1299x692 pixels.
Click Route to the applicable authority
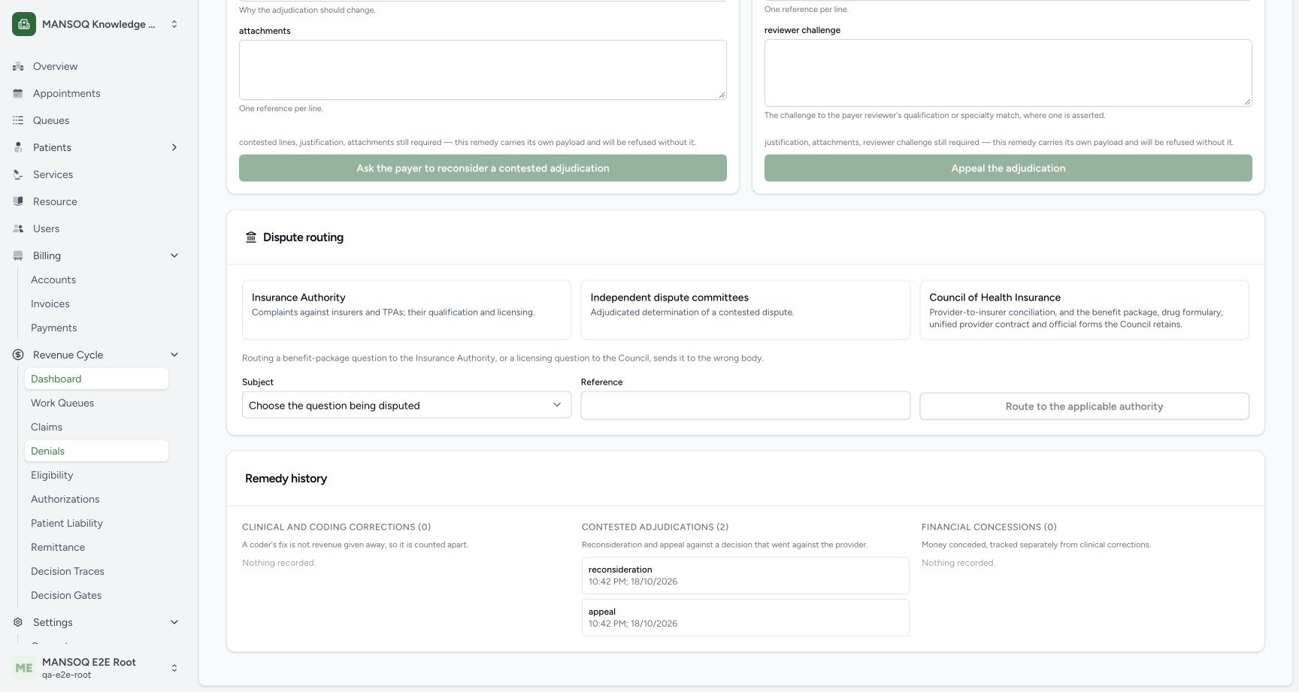[x=1084, y=406]
